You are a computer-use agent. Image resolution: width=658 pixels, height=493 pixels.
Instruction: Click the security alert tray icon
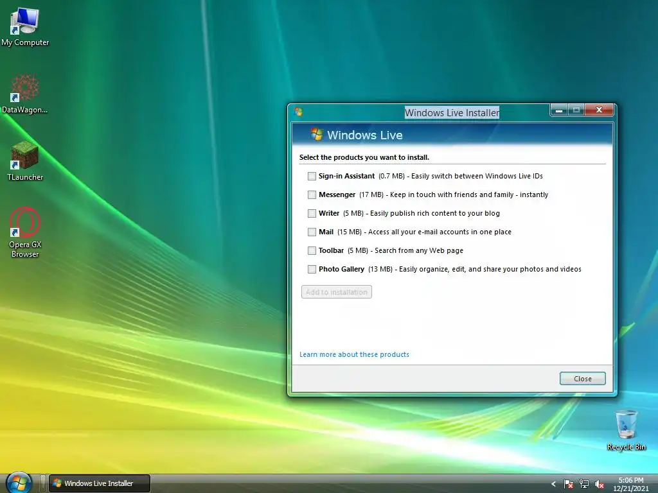coord(568,484)
